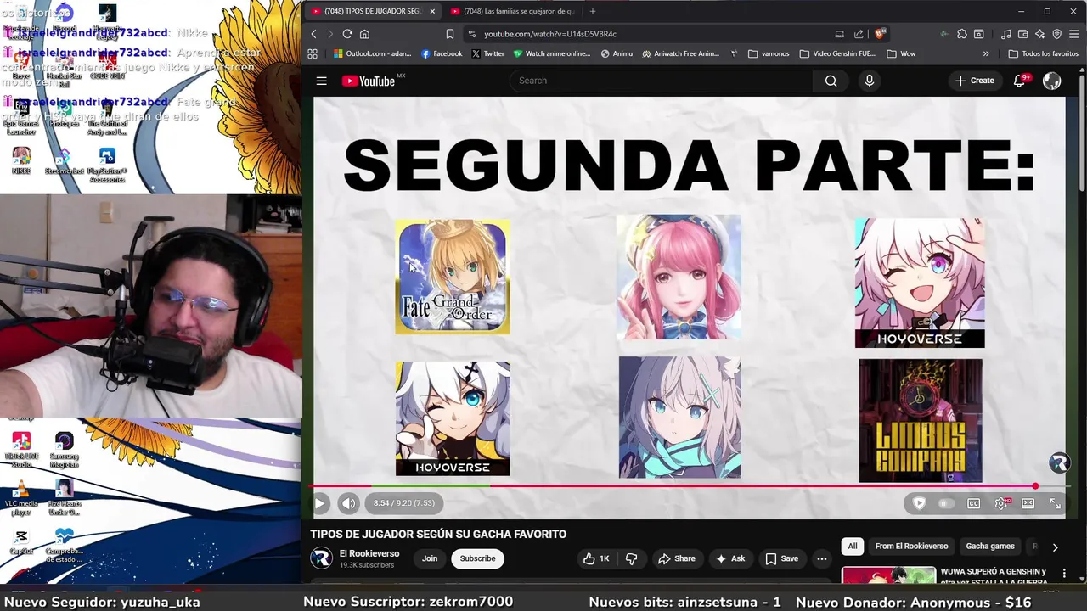The width and height of the screenshot is (1087, 611).
Task: Select the From El Rookieverso chip
Action: pyautogui.click(x=911, y=547)
